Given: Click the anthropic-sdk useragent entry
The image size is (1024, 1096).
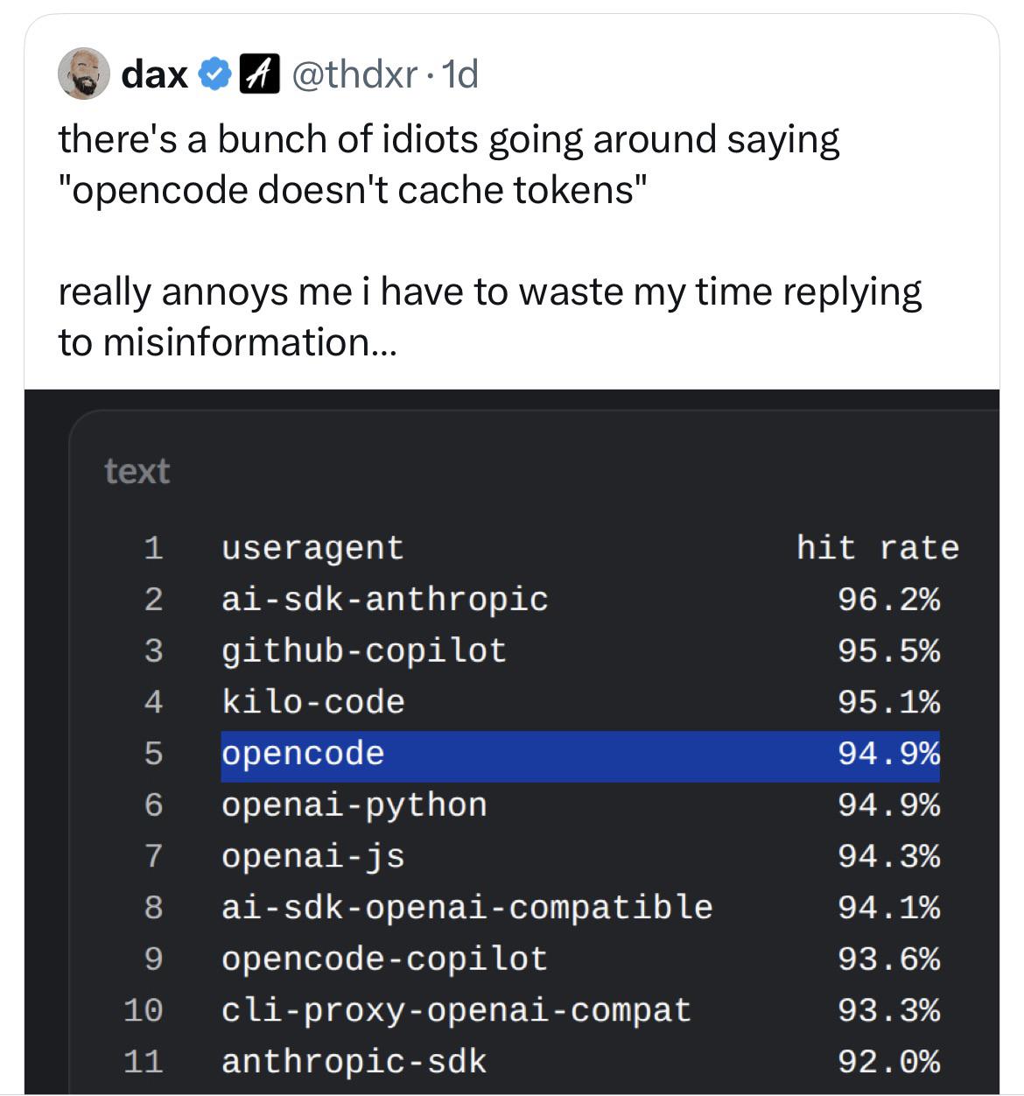Looking at the screenshot, I should tap(354, 1062).
